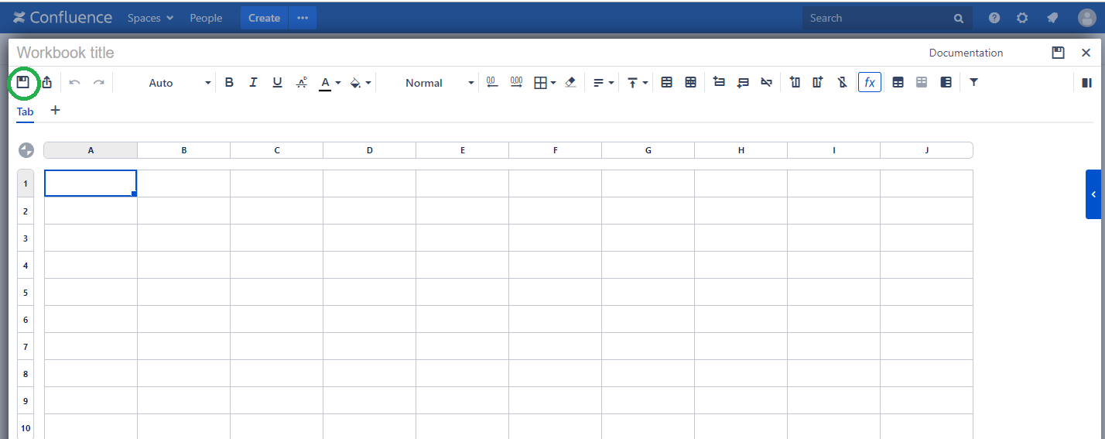The height and width of the screenshot is (439, 1105).
Task: Open the People menu item
Action: [x=206, y=18]
